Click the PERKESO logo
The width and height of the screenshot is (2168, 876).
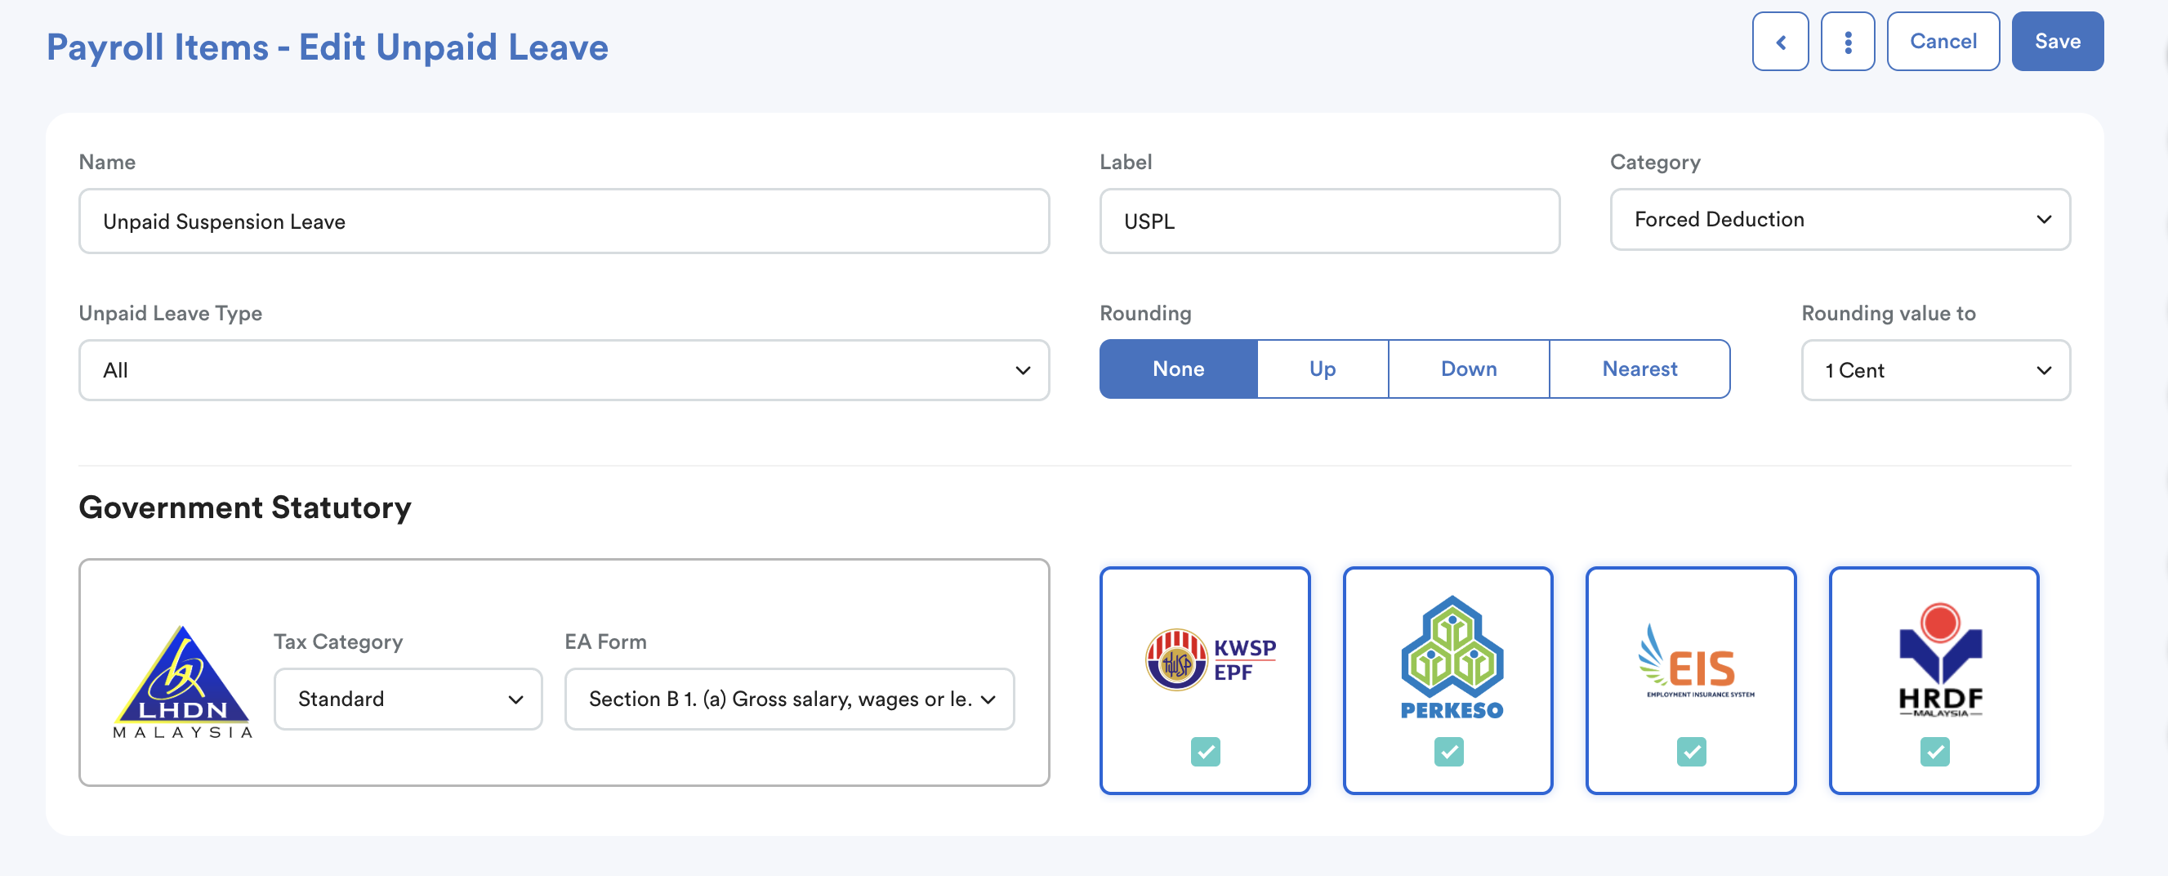pyautogui.click(x=1452, y=658)
